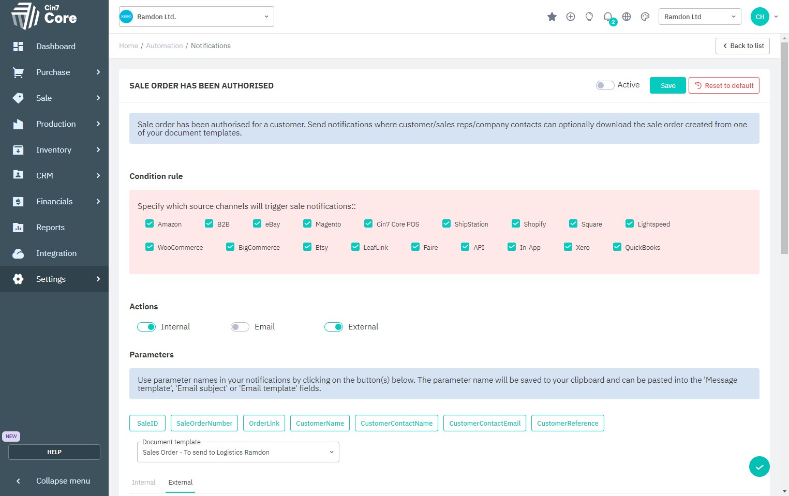Expand the Inventory sidebar menu
Screen dimensions: 789x496
pyautogui.click(x=54, y=150)
